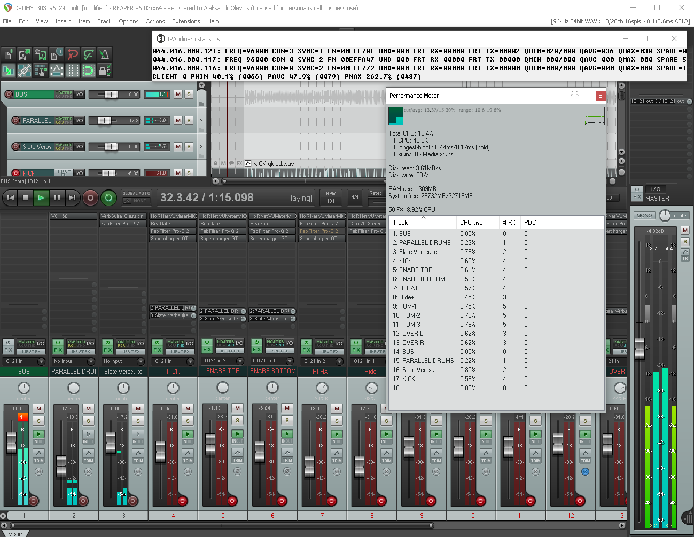Open the Extensions menu
The height and width of the screenshot is (537, 694).
pos(185,21)
